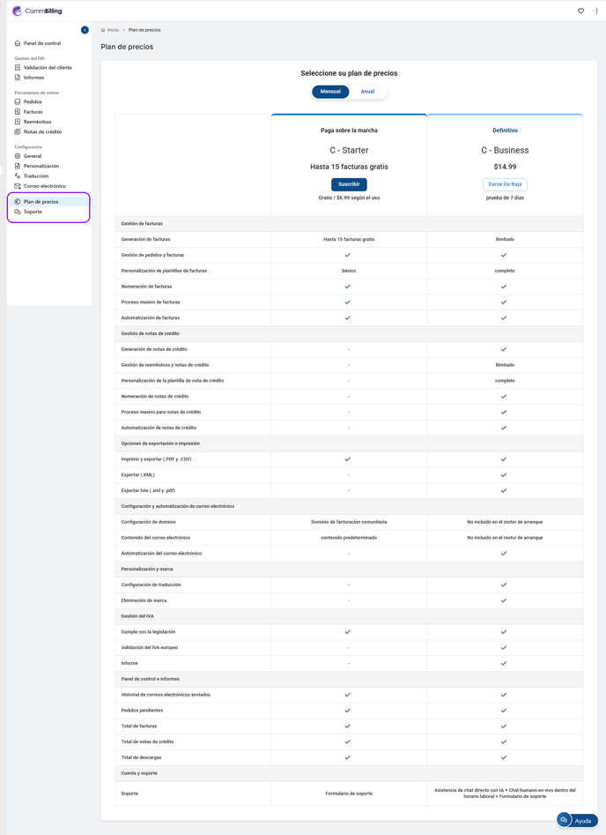Click the CommBilling logo
The width and height of the screenshot is (606, 835).
point(37,11)
